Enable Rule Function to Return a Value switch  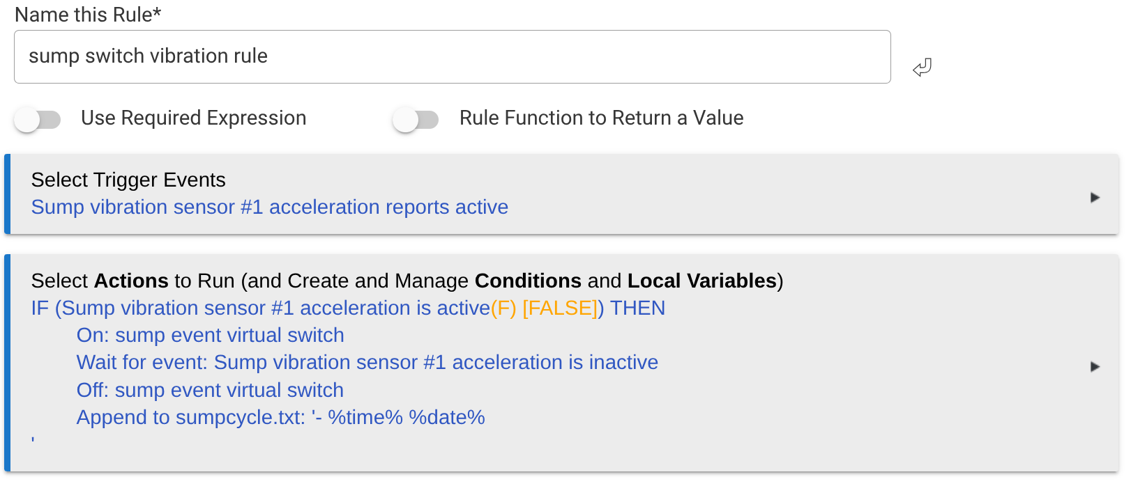416,120
